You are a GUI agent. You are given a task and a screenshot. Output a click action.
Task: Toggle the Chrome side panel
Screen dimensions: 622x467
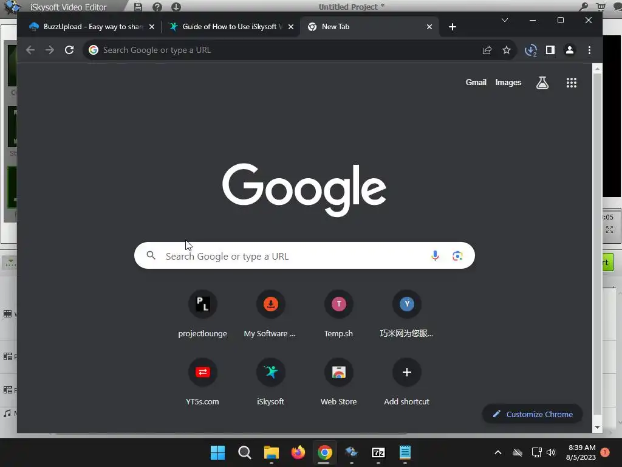(550, 50)
